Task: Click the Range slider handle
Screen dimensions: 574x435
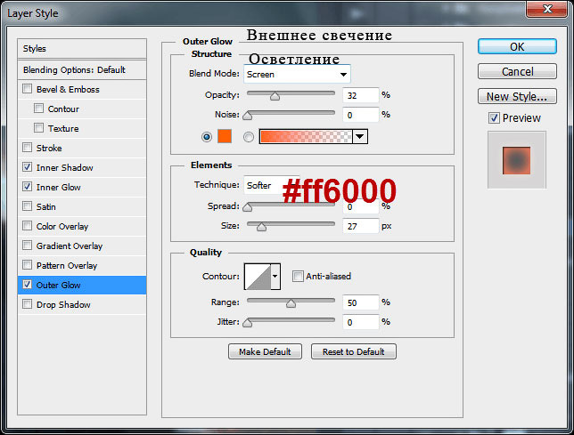Action: coord(291,303)
